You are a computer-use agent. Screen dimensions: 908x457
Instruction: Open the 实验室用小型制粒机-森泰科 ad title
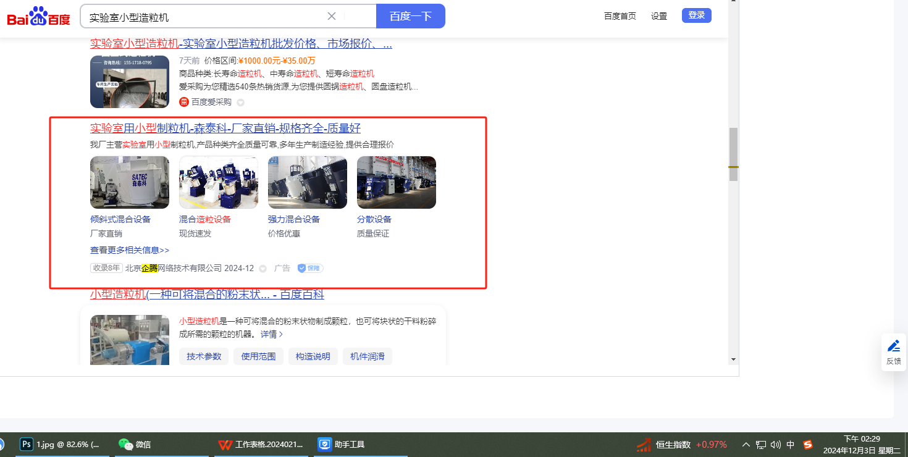coord(225,128)
